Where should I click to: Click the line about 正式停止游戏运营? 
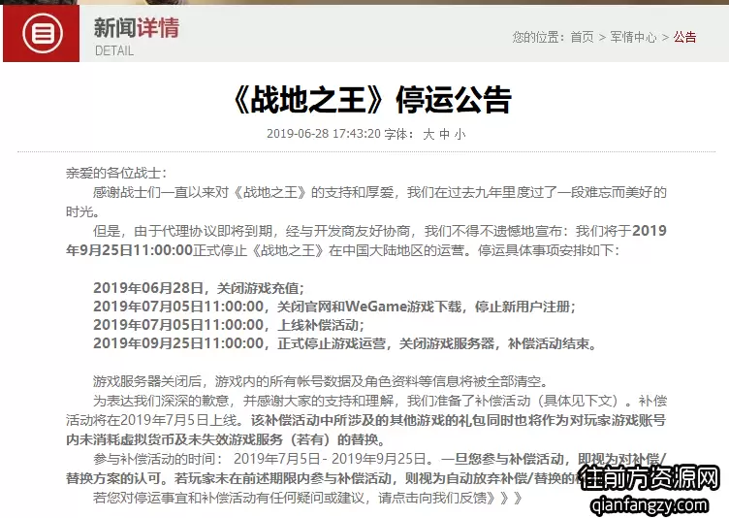coord(344,343)
